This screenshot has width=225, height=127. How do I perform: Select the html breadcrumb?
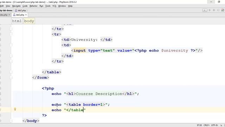point(17,21)
